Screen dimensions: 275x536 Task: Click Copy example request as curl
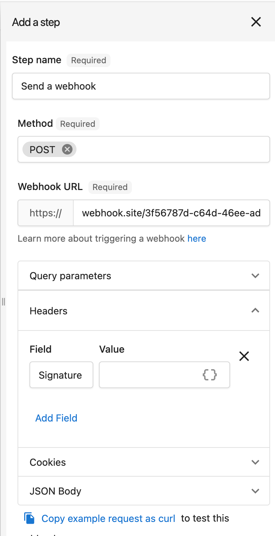coord(108,518)
